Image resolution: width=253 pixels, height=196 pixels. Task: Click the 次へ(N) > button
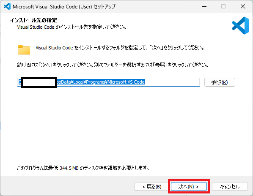click(x=189, y=187)
